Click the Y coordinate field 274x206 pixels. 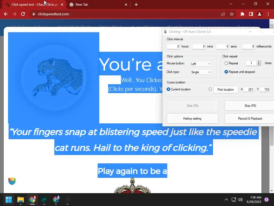265,90
